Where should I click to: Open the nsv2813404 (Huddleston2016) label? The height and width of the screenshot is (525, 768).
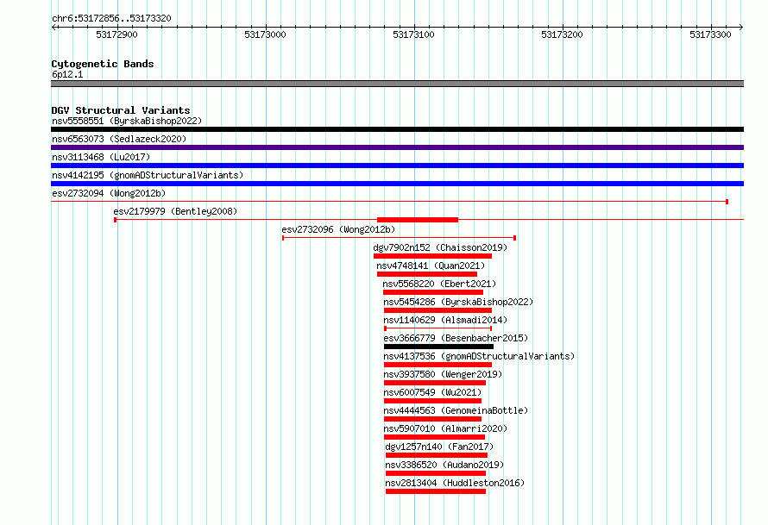point(455,483)
